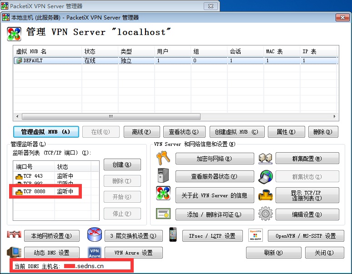Click 添加 / 删除许可证 (L) button
The width and height of the screenshot is (352, 274).
[x=215, y=214]
